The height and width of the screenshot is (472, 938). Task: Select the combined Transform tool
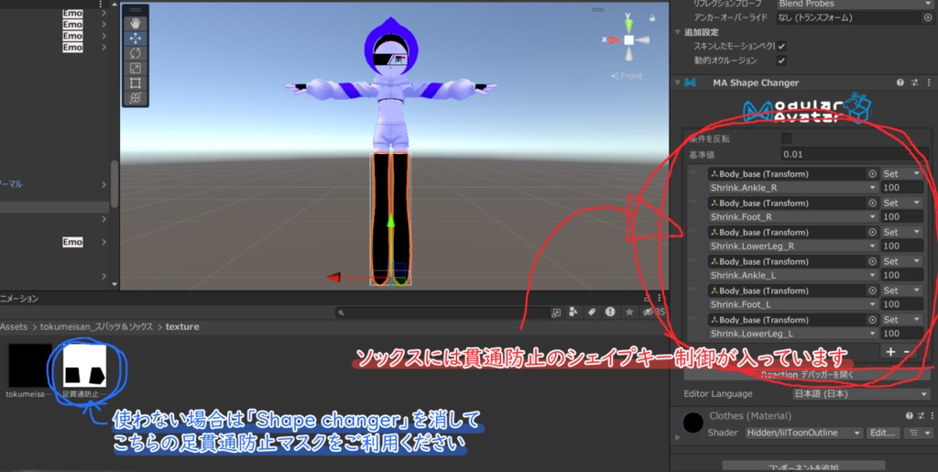(136, 98)
